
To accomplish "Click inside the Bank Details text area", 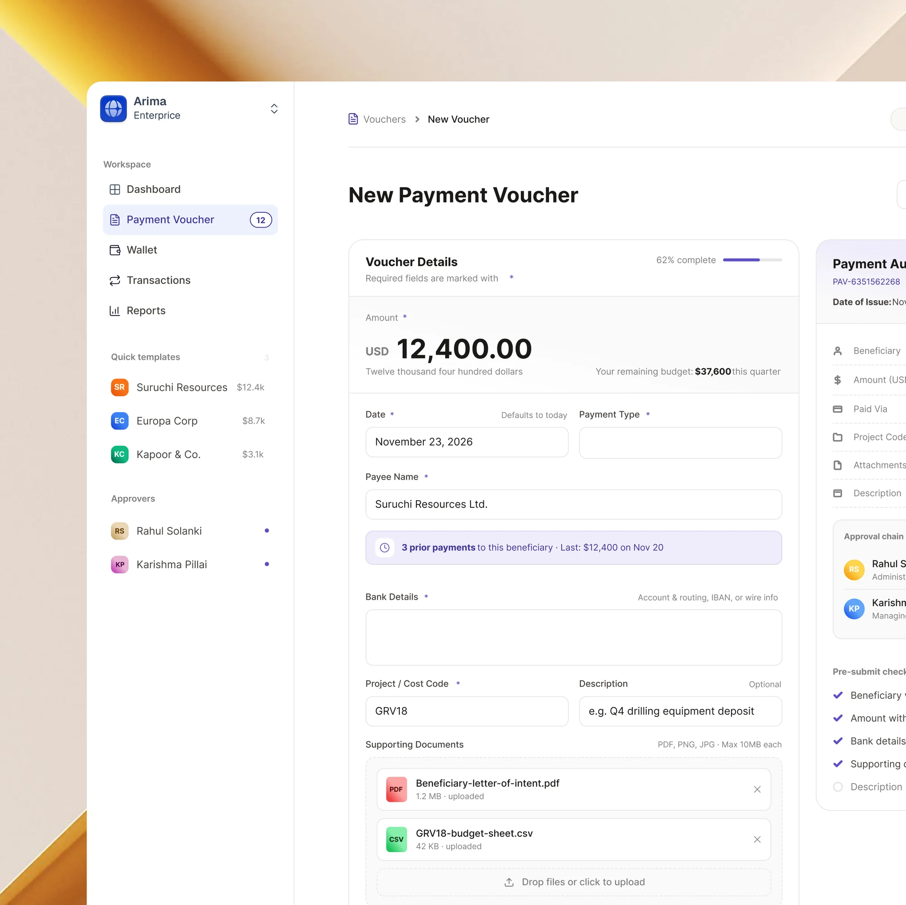I will [x=573, y=637].
